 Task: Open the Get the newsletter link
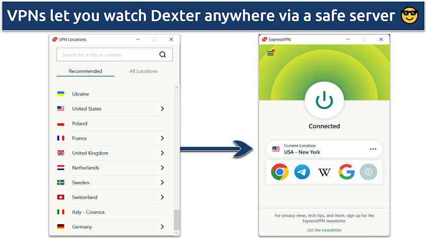tap(324, 230)
